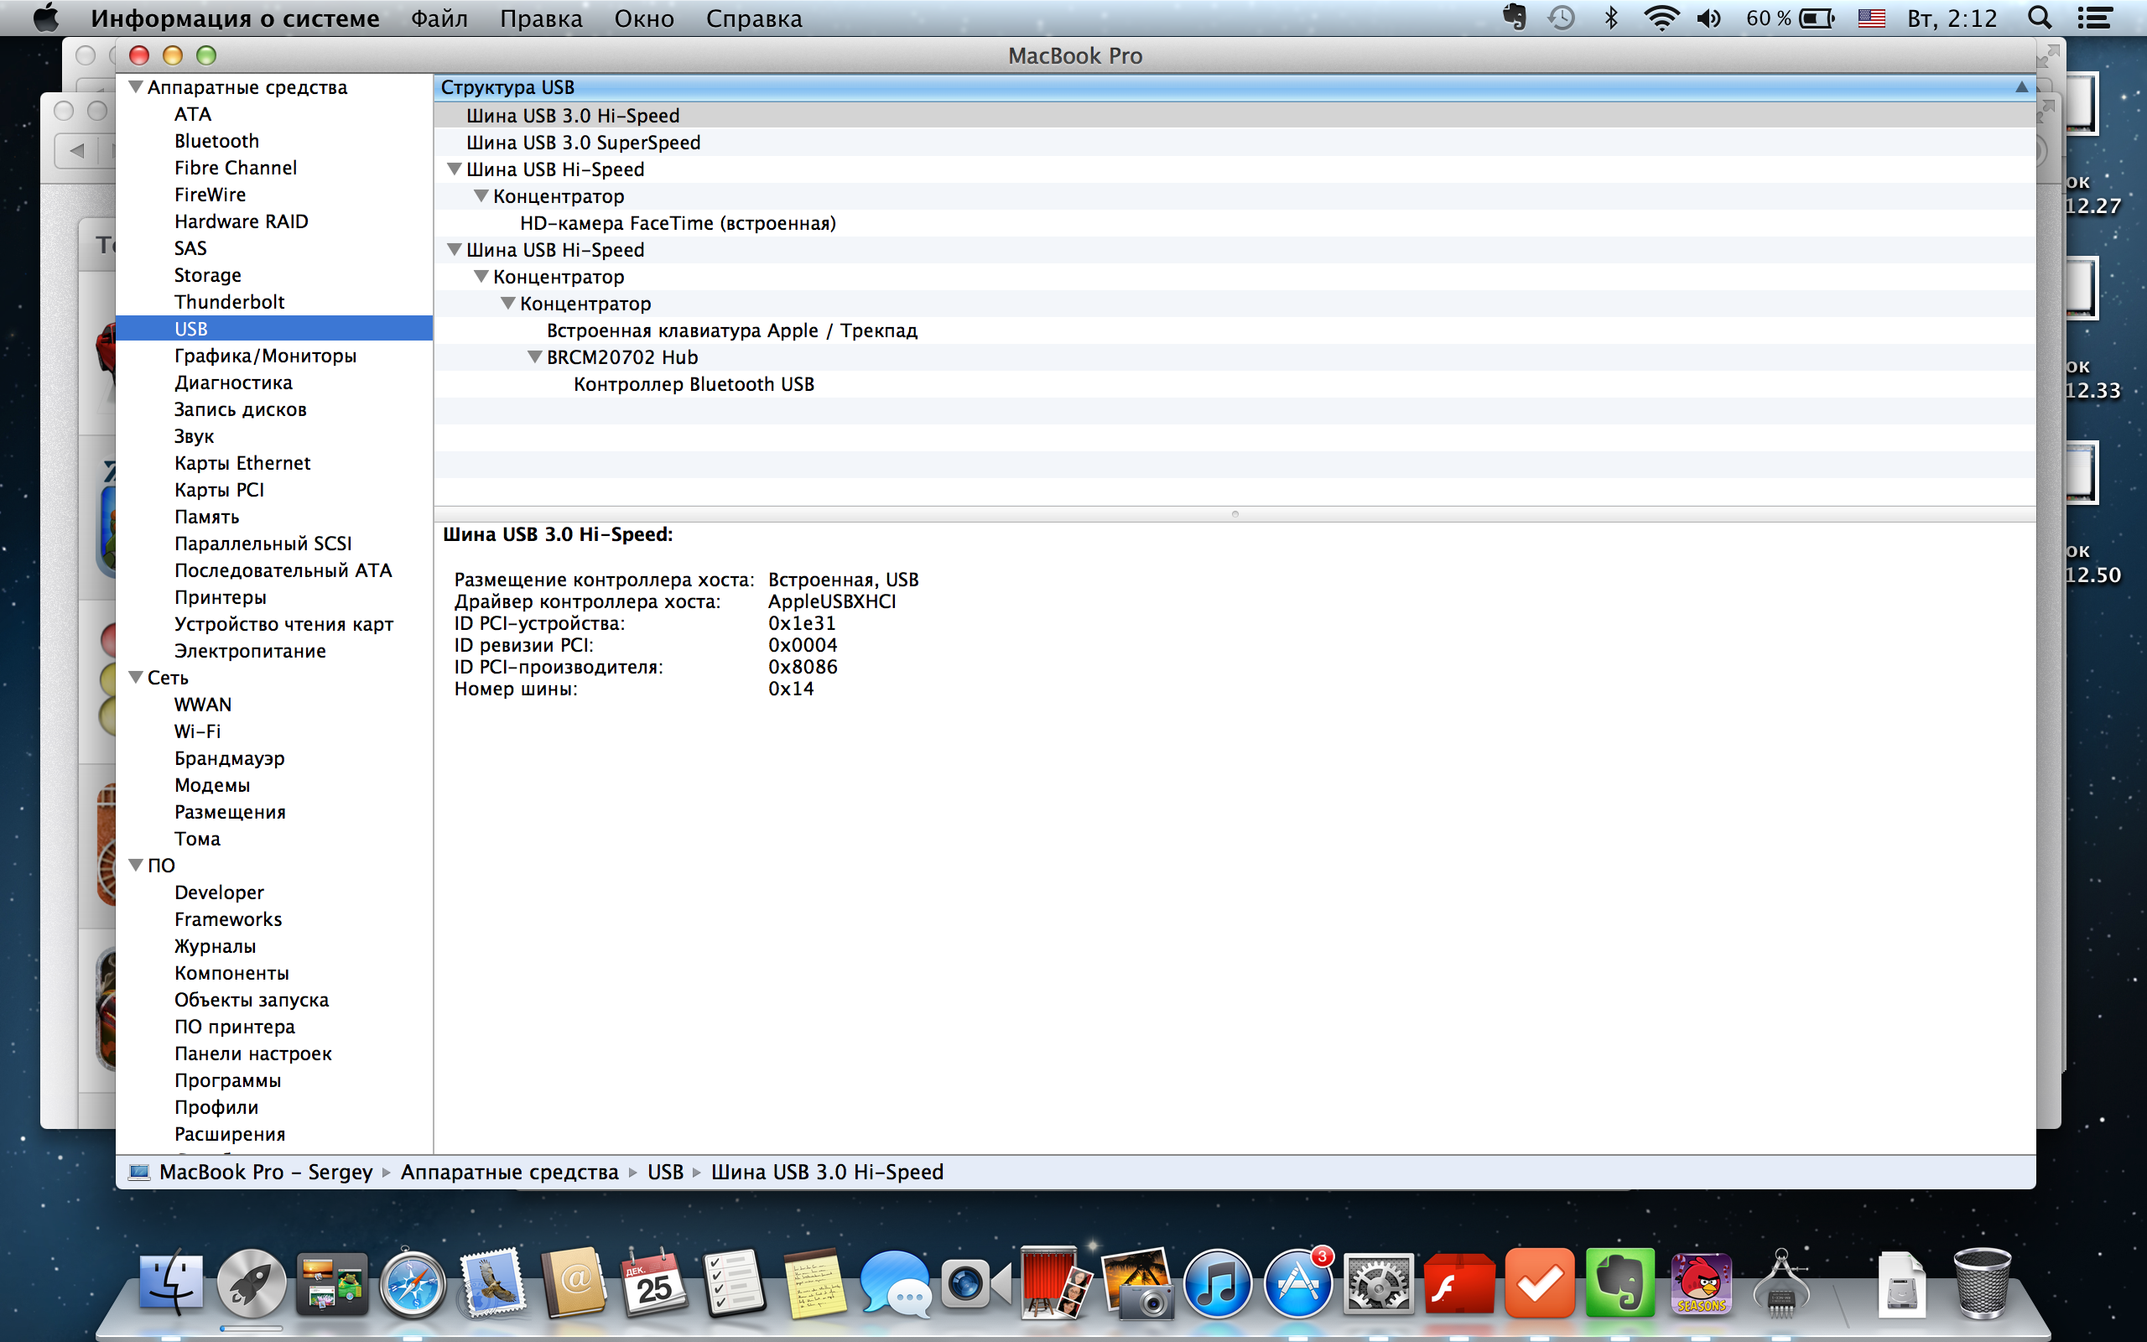The width and height of the screenshot is (2147, 1342).
Task: Open Reminders checklist icon in Dock
Action: (735, 1283)
